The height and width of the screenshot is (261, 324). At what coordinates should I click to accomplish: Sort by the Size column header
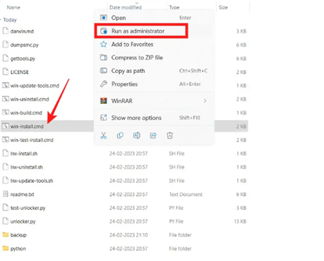(223, 8)
